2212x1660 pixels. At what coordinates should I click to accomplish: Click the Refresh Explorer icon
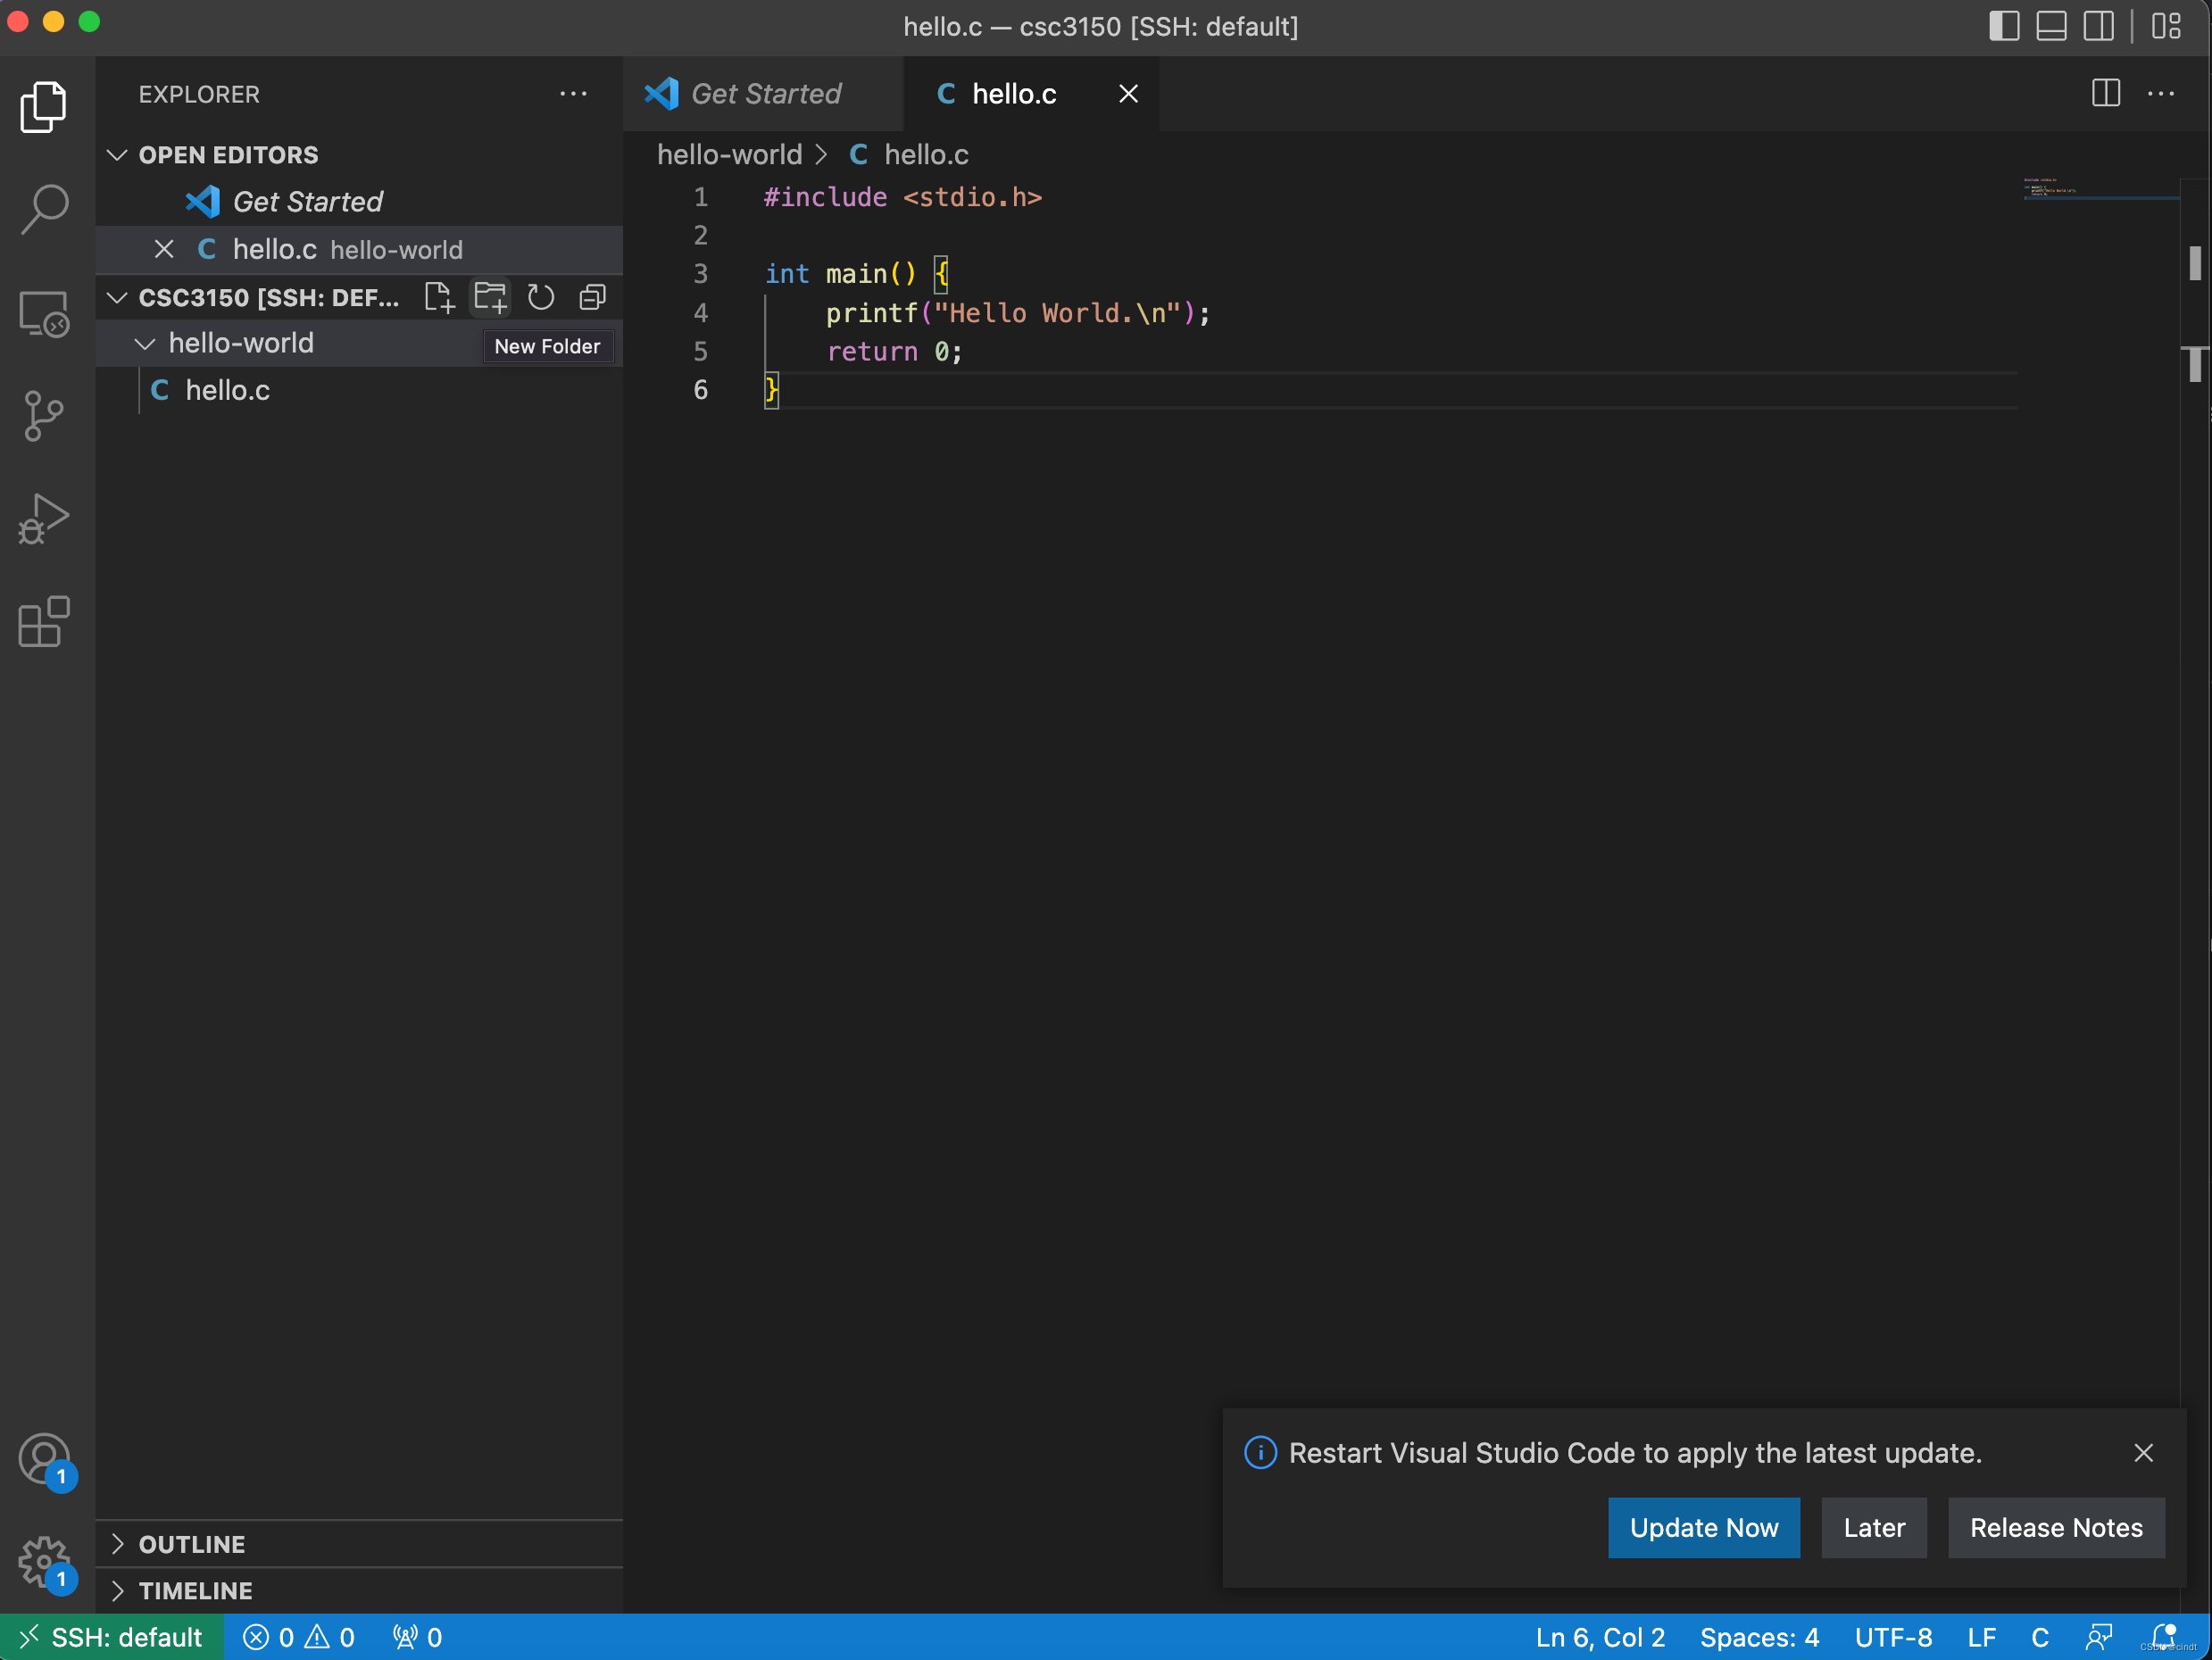click(x=541, y=297)
